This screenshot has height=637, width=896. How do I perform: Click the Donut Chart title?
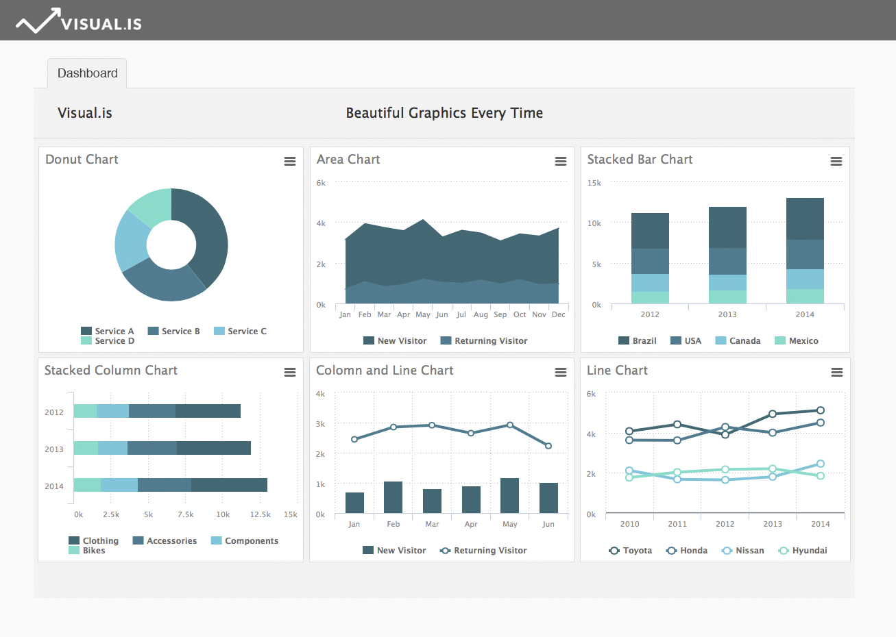click(x=82, y=160)
